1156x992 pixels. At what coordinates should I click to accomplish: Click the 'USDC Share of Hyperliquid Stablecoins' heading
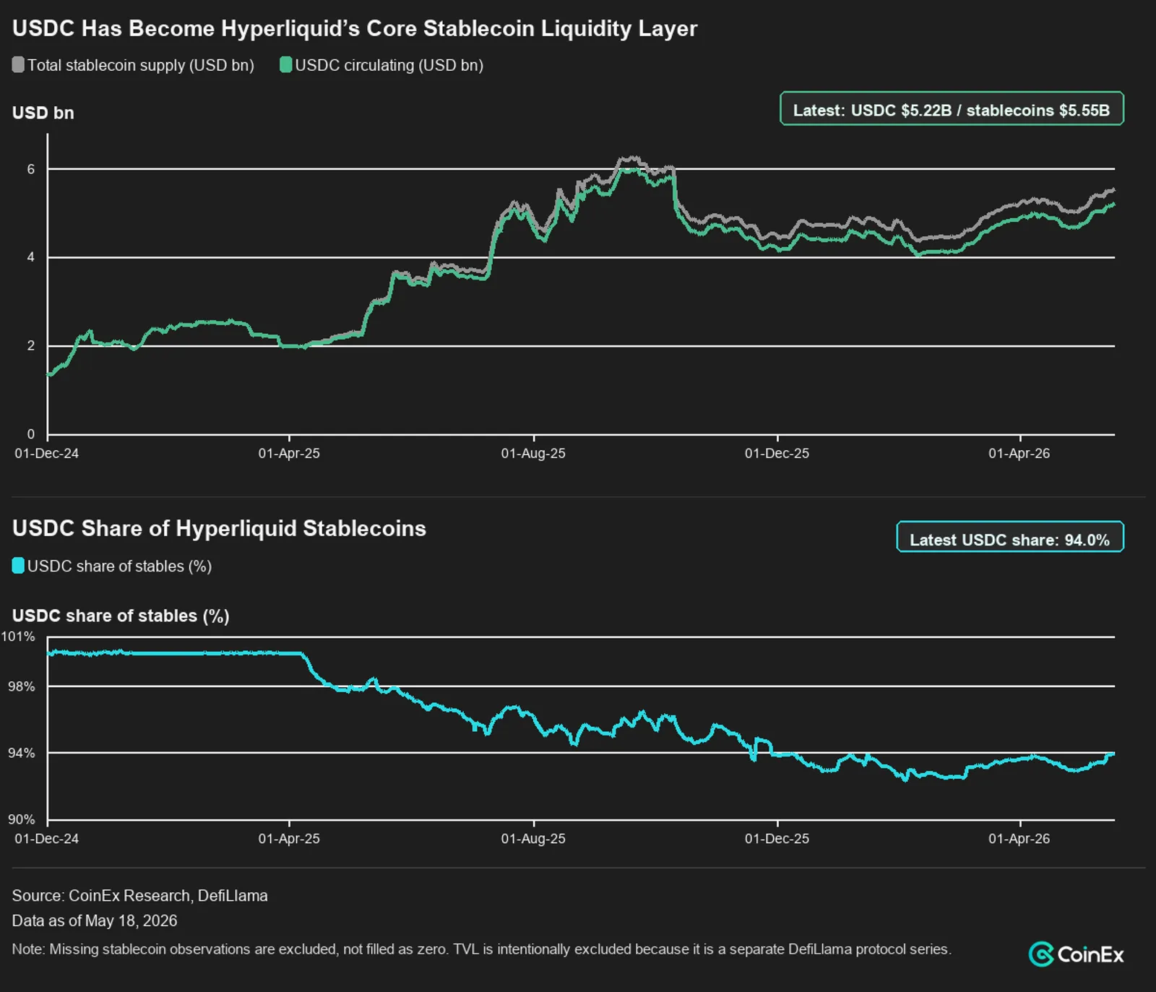coord(219,528)
